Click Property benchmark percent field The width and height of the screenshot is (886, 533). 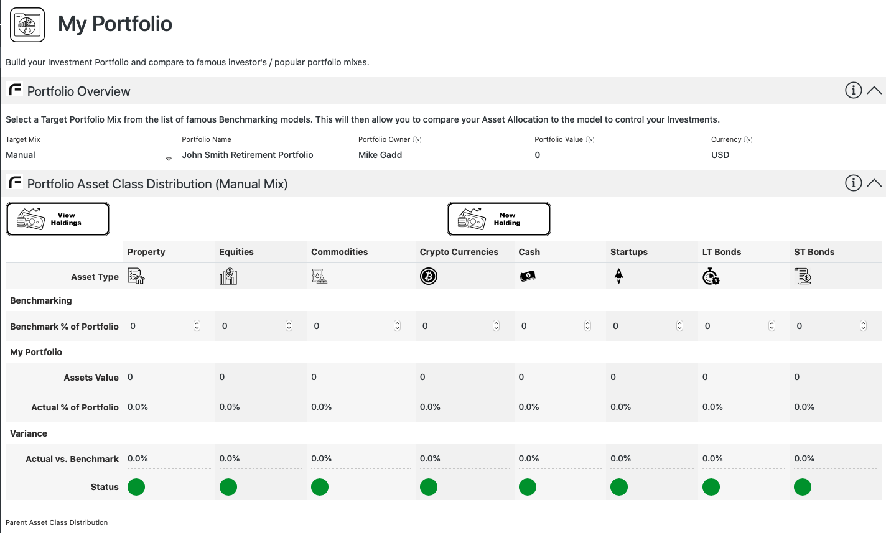pyautogui.click(x=169, y=326)
